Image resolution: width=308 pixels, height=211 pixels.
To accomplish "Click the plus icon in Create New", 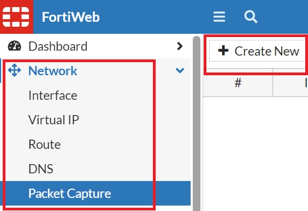I will point(223,51).
